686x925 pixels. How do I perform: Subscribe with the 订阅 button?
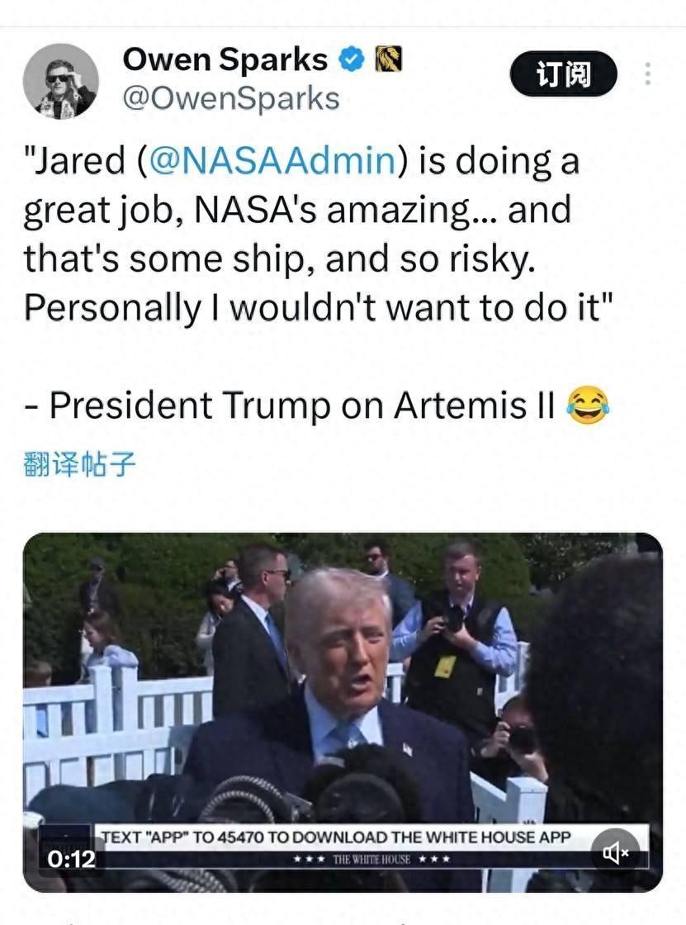coord(563,74)
